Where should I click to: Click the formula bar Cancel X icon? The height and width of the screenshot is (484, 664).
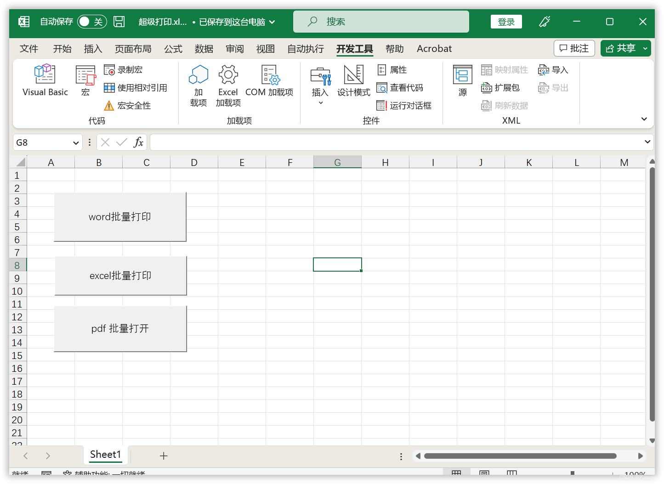tap(105, 142)
